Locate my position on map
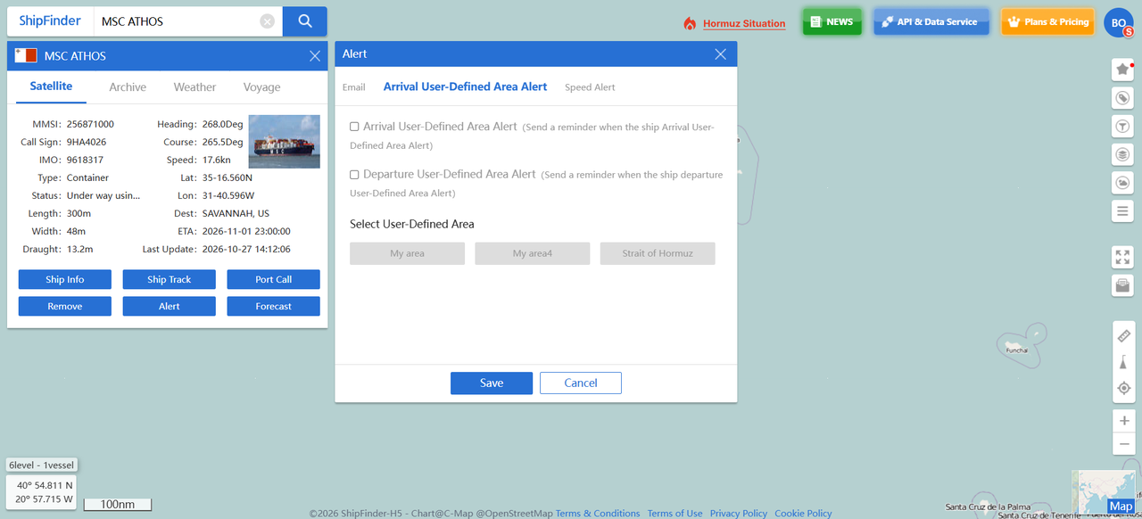Screen dimensions: 1142x519 (x=1123, y=388)
